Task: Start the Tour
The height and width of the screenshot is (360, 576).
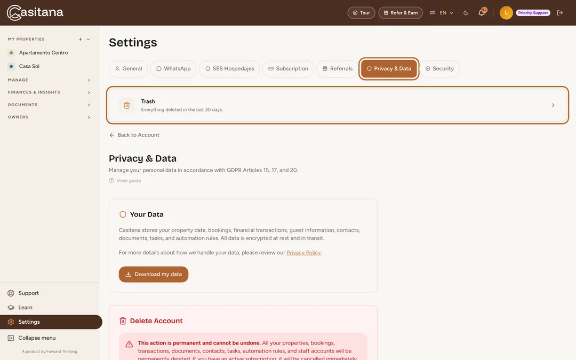Action: point(361,13)
